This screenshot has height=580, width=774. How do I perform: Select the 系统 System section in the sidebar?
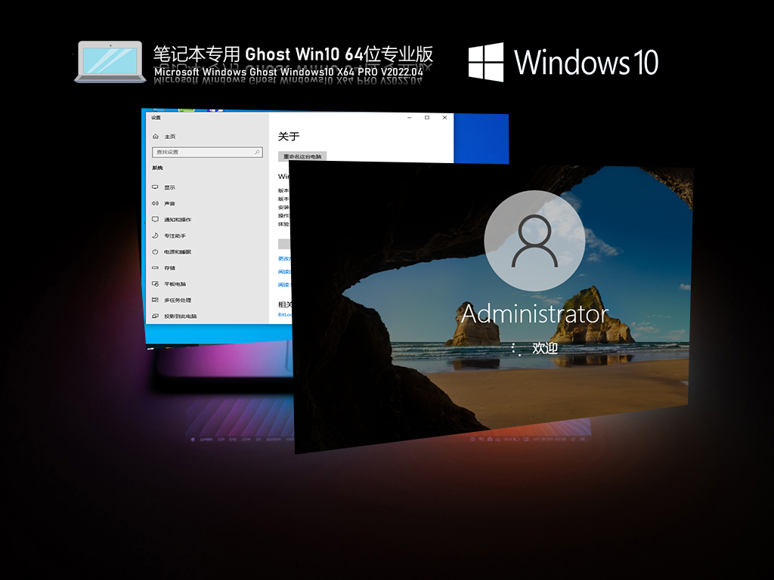[x=157, y=168]
